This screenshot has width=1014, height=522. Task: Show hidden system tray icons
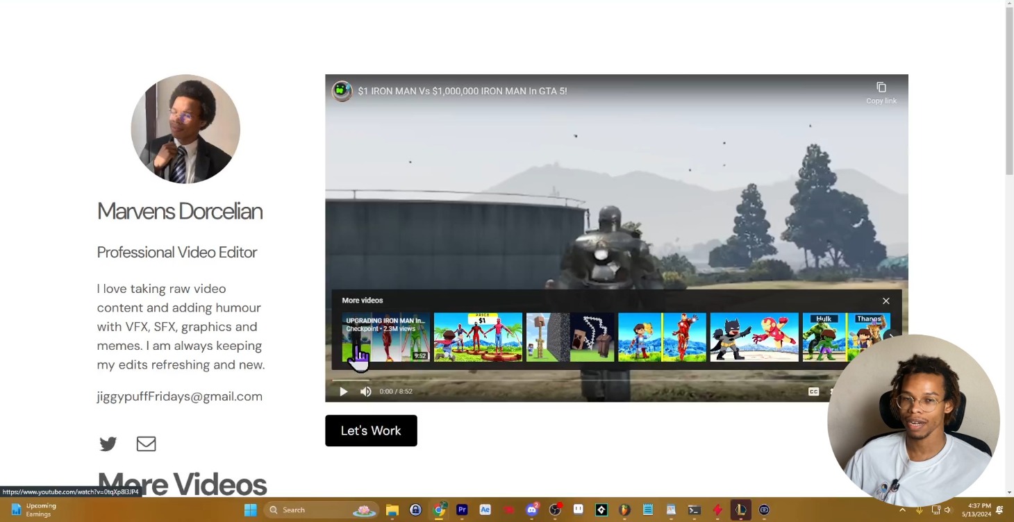(902, 510)
